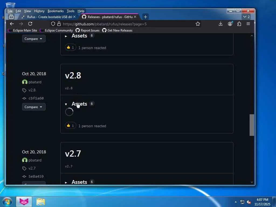The image size is (276, 207).
Task: Open Eclipse Community bookmark
Action: (57, 30)
